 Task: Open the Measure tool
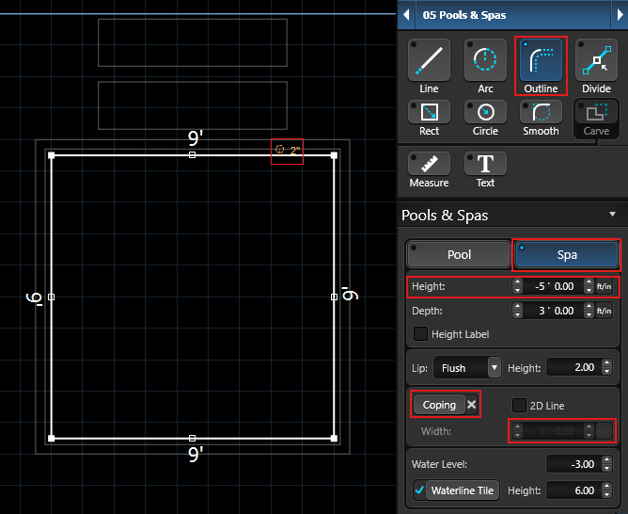point(429,168)
